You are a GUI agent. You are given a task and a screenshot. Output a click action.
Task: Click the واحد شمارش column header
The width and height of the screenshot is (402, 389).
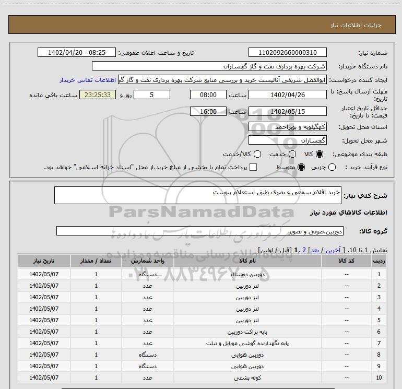(x=148, y=261)
